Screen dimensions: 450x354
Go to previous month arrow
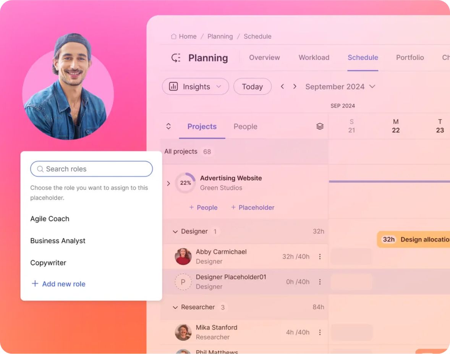(282, 86)
